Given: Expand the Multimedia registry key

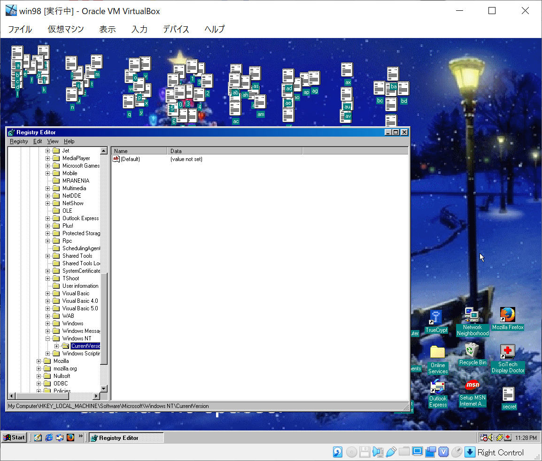Looking at the screenshot, I should click(x=48, y=188).
